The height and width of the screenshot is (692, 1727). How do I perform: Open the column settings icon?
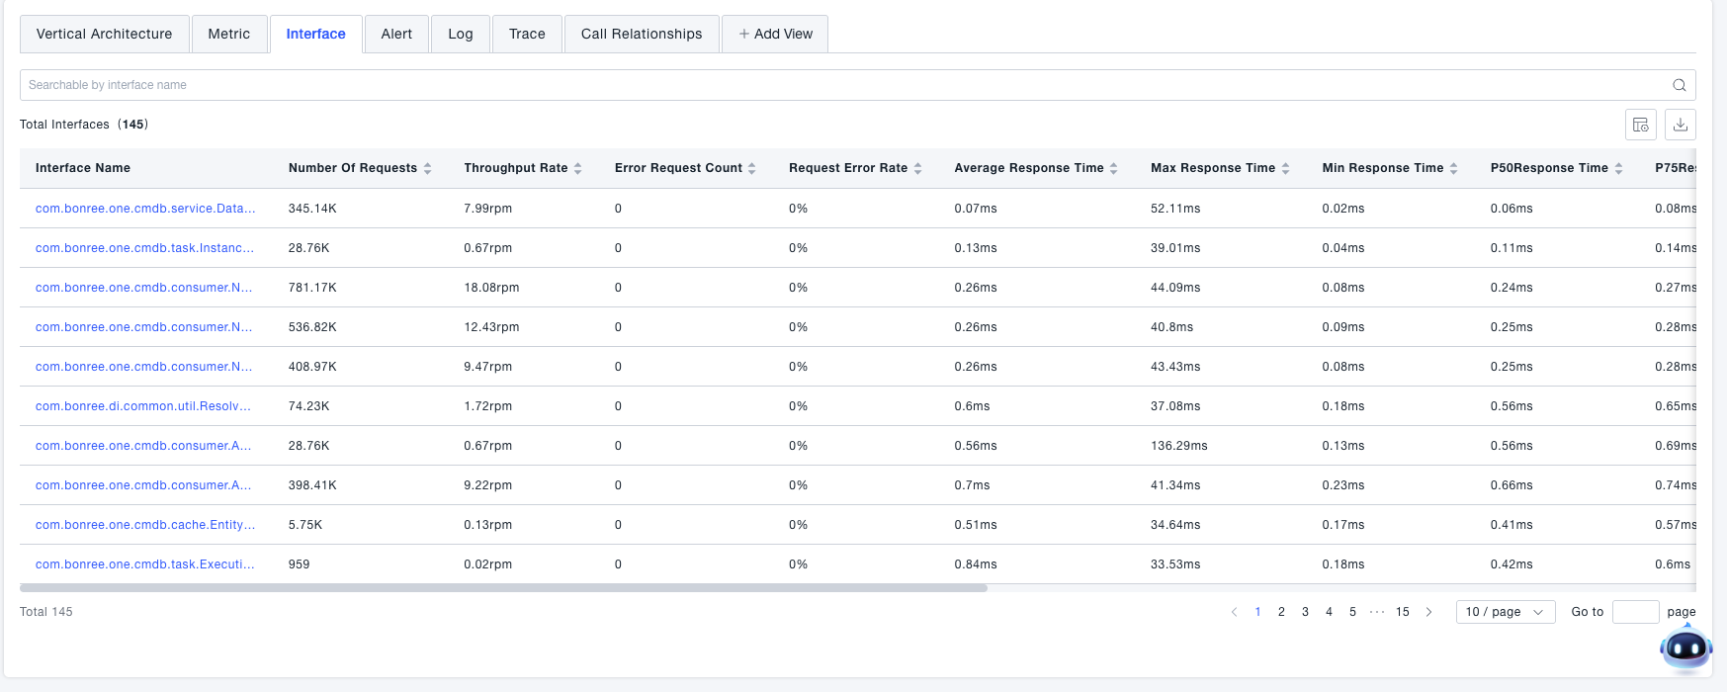click(x=1641, y=125)
